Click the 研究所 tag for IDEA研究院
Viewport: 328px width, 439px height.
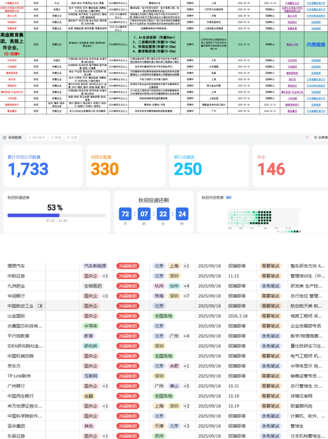pos(91,346)
